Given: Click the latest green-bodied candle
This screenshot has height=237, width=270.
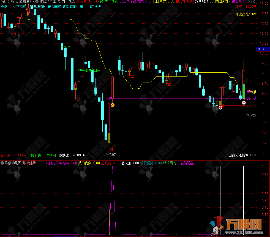Looking at the screenshot, I should coord(244,85).
